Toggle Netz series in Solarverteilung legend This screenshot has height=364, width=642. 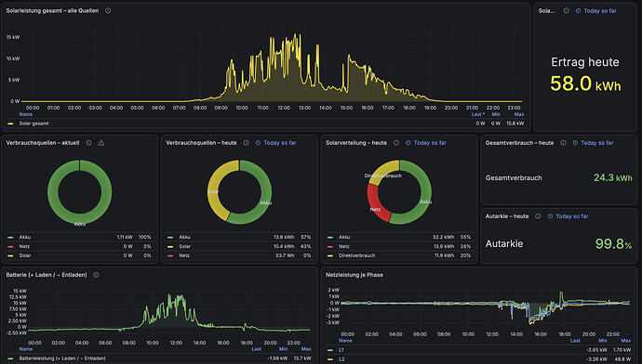click(344, 246)
